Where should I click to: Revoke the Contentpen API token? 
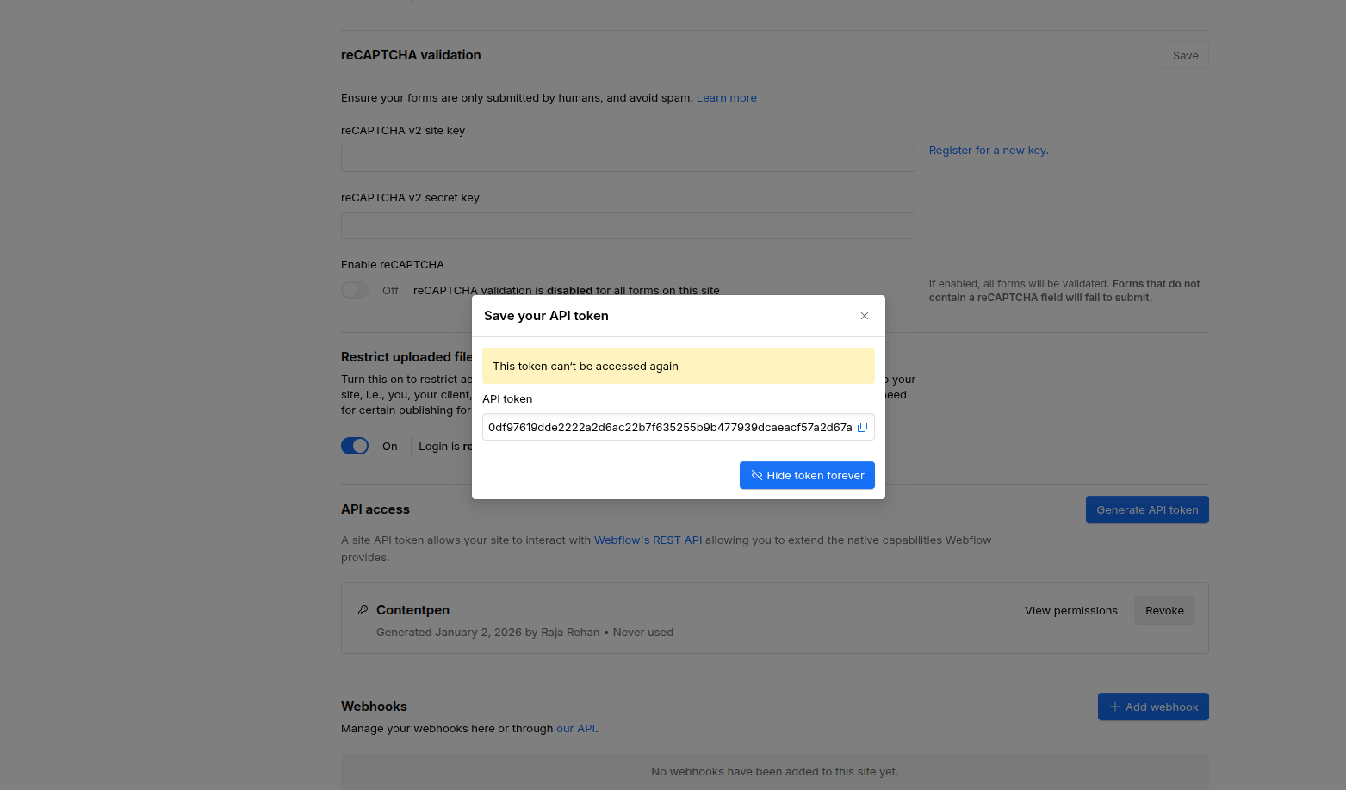[1163, 610]
